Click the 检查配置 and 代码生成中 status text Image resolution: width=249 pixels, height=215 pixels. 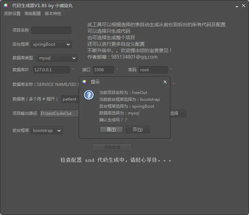tap(116, 160)
